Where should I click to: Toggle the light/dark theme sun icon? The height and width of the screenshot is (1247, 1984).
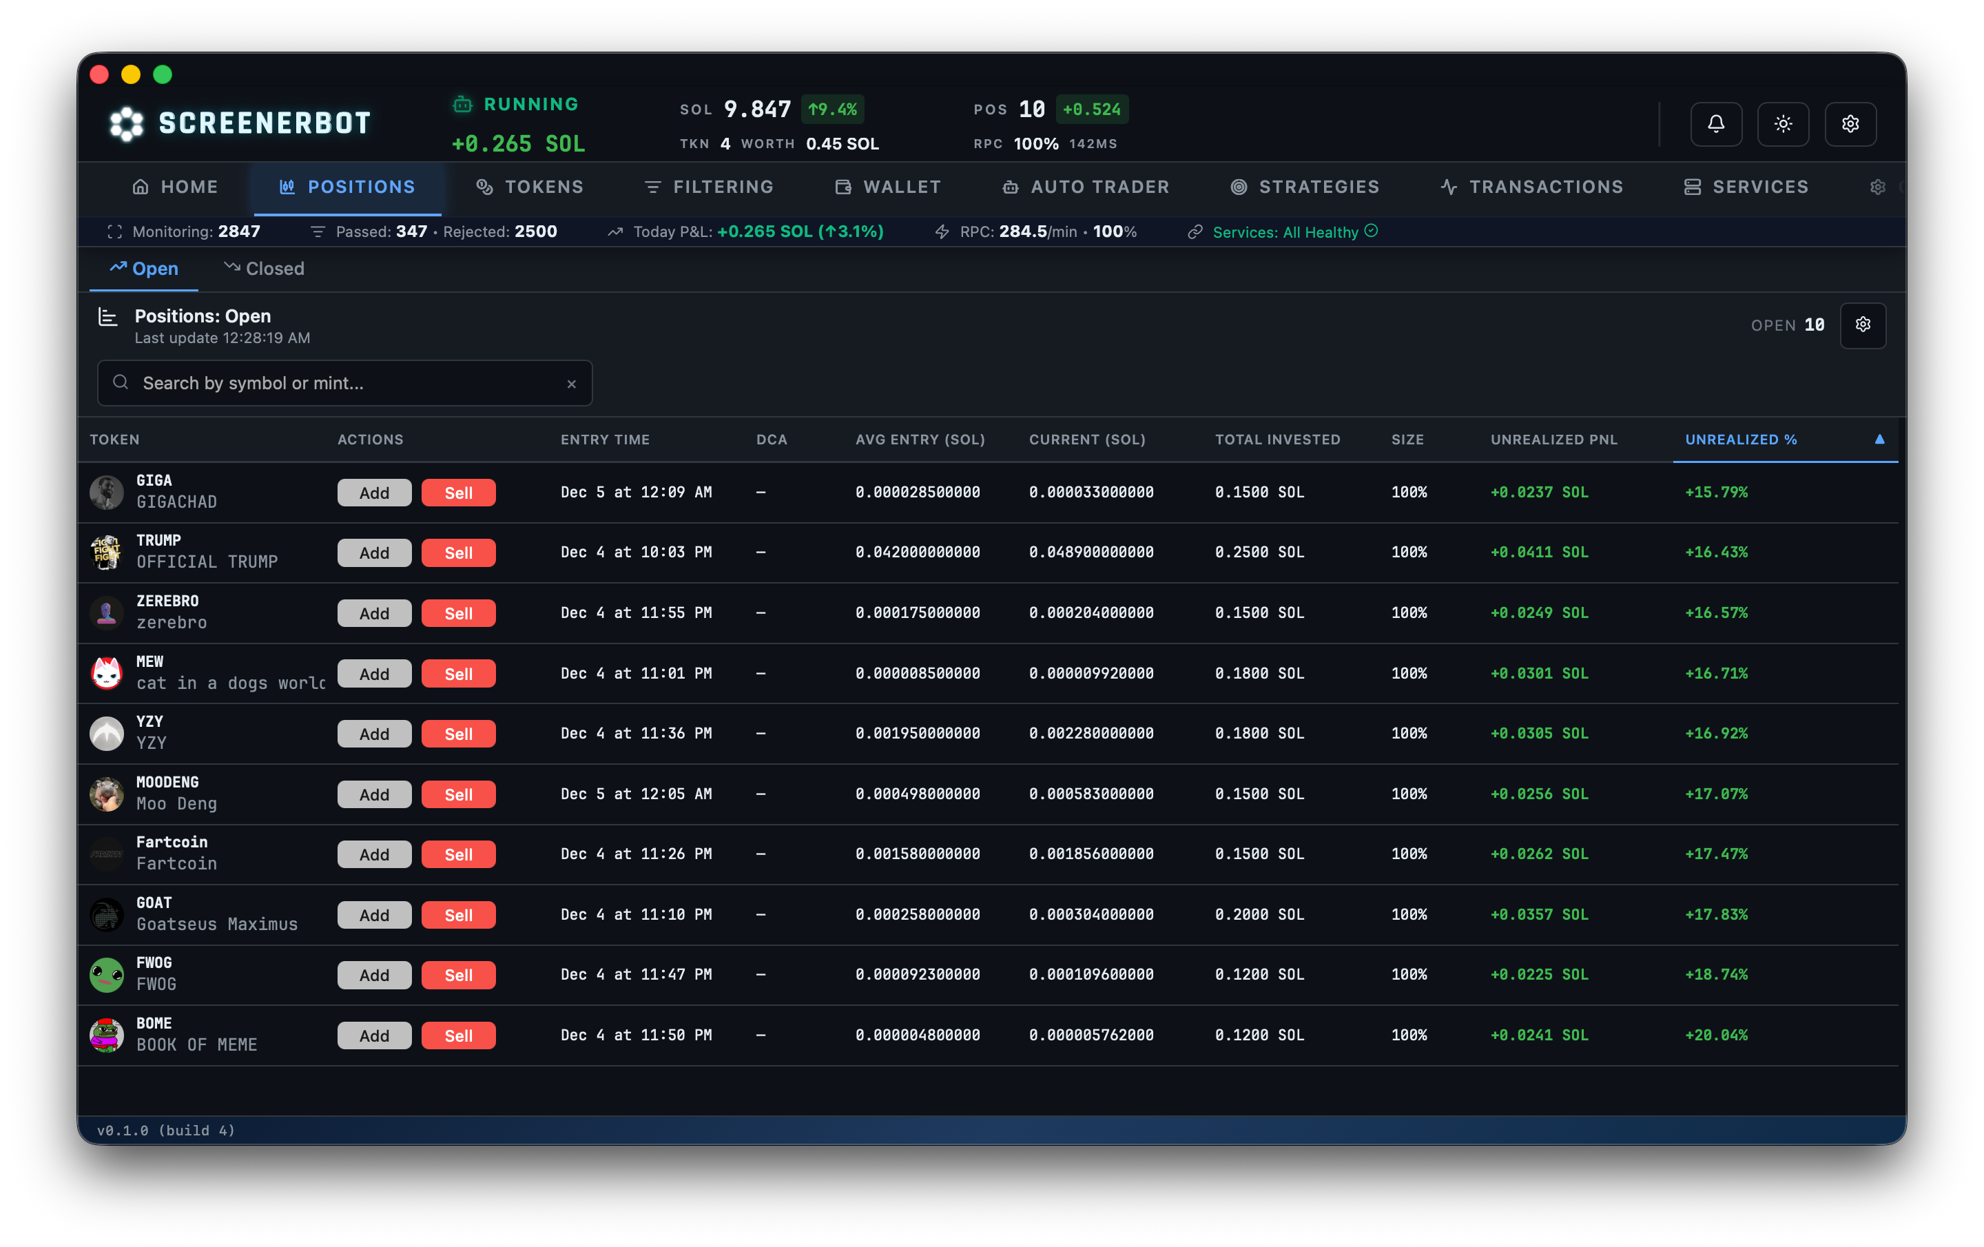1784,123
